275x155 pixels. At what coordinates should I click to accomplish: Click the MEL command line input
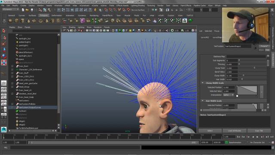pyautogui.click(x=75, y=148)
